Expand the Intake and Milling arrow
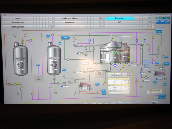The image size is (172, 129). [x=101, y=18]
